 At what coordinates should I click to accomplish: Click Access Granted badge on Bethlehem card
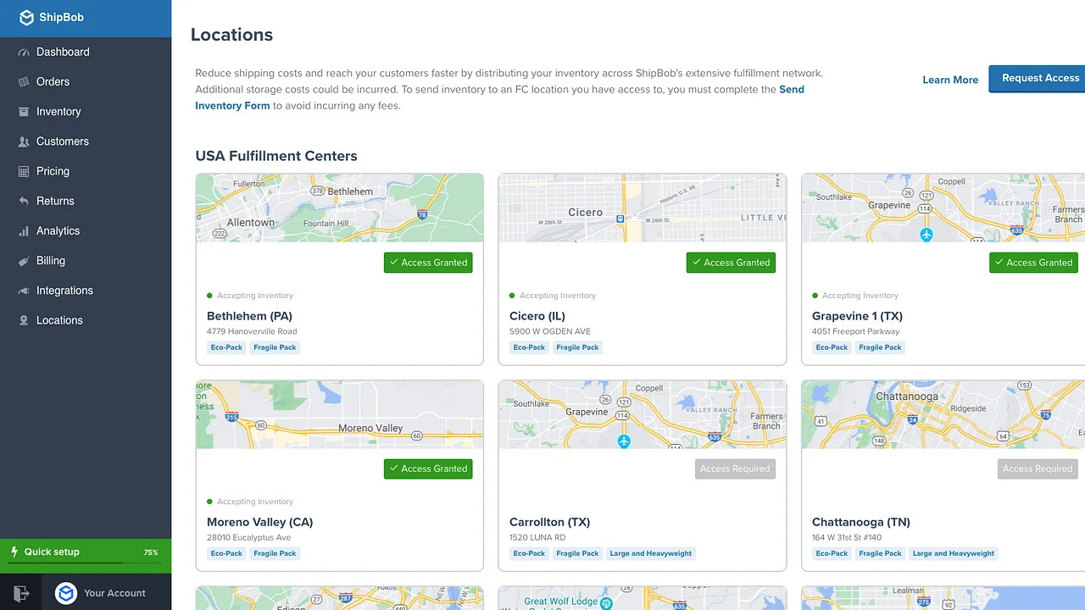pyautogui.click(x=428, y=263)
